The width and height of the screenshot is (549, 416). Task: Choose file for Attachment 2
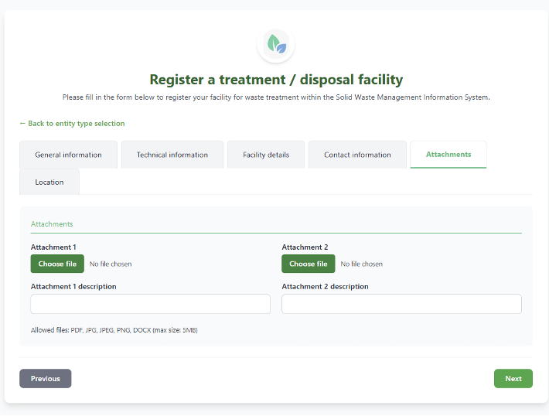coord(308,264)
